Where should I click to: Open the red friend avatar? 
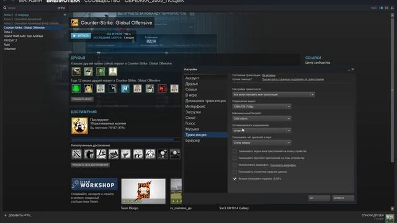point(162,89)
